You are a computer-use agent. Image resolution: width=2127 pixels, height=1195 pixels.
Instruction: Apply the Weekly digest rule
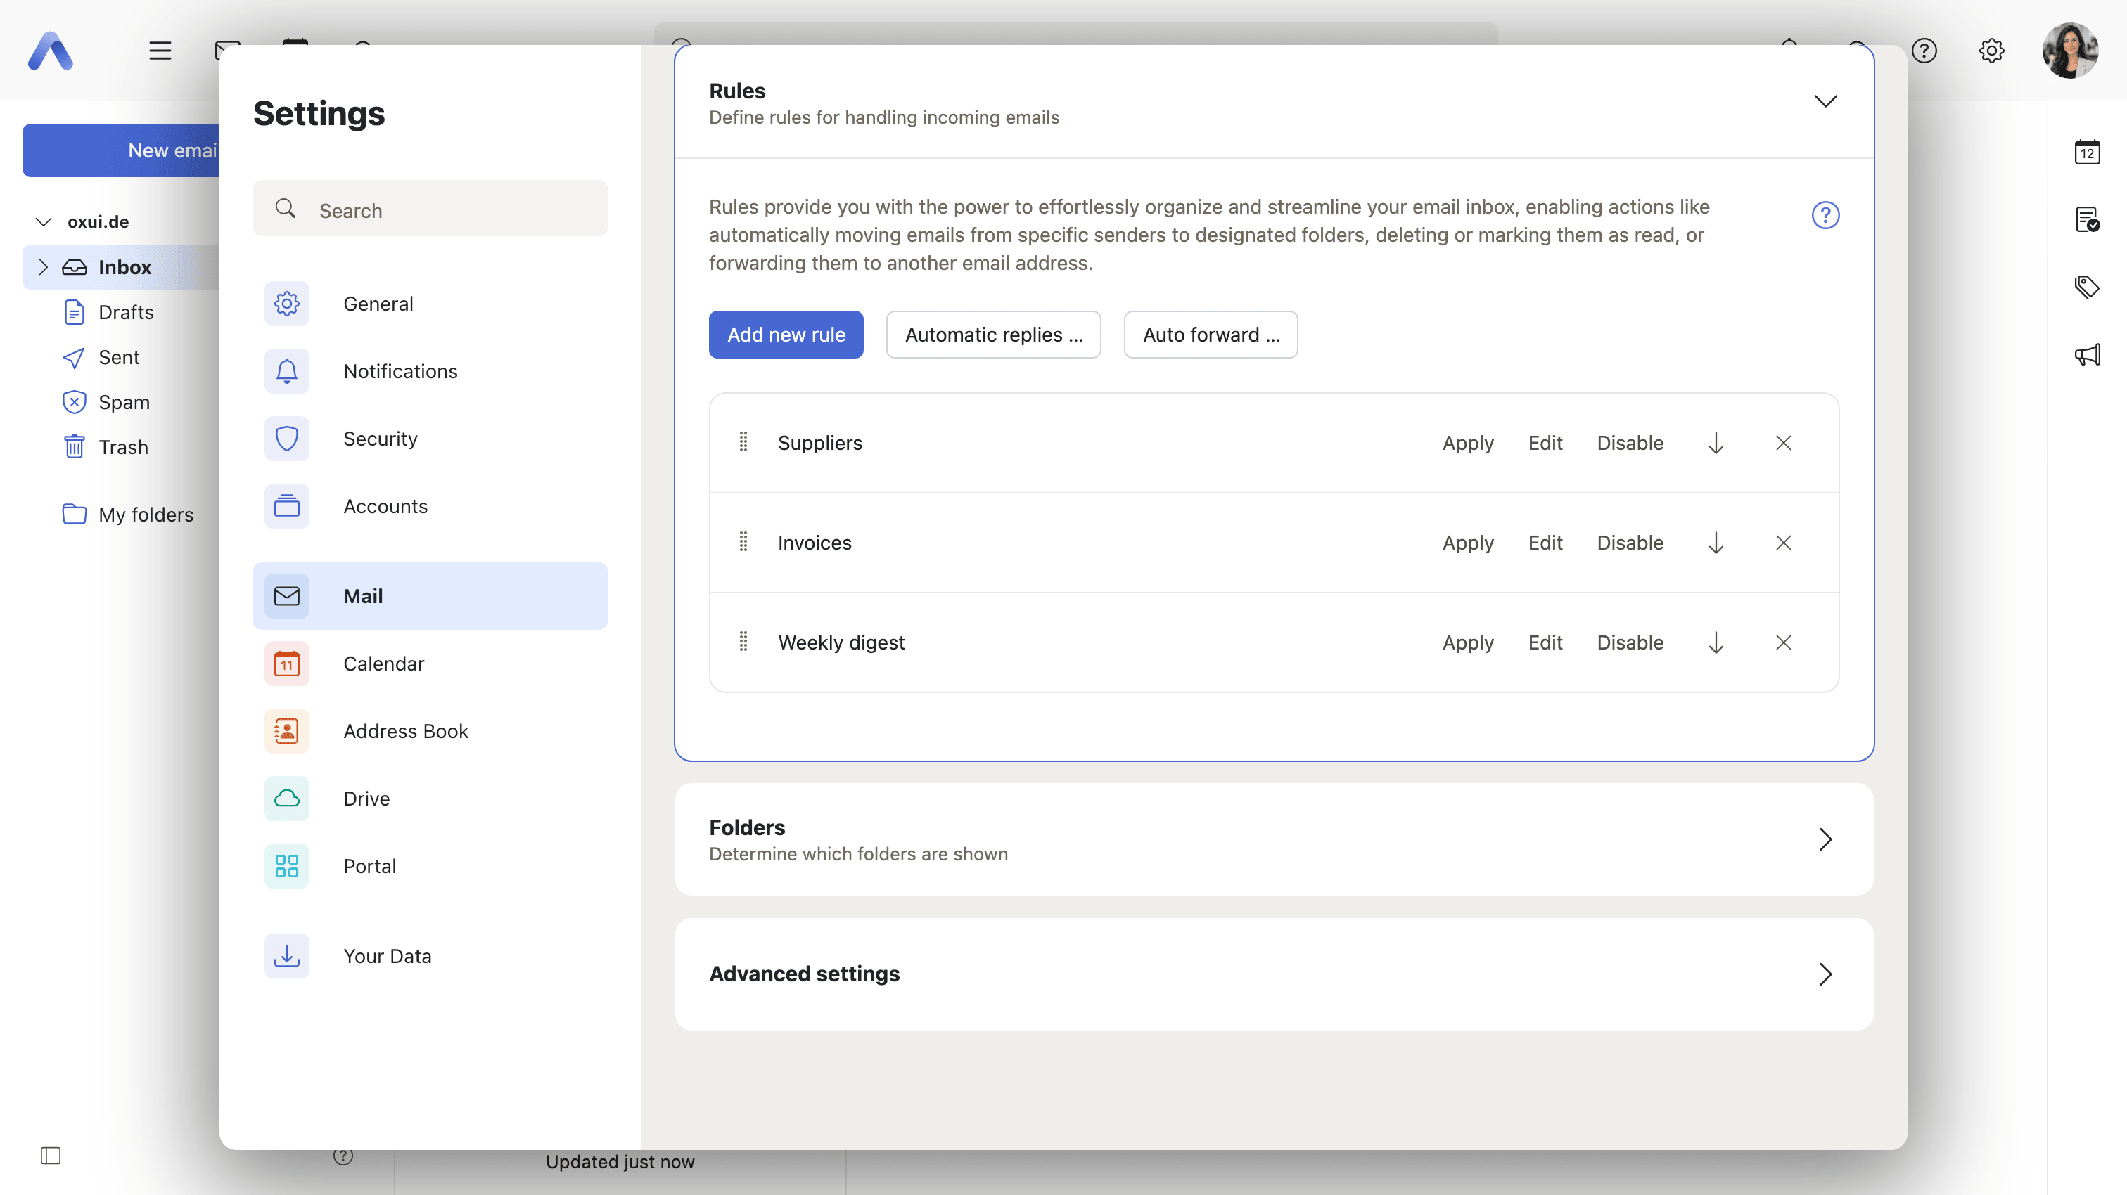(x=1468, y=643)
